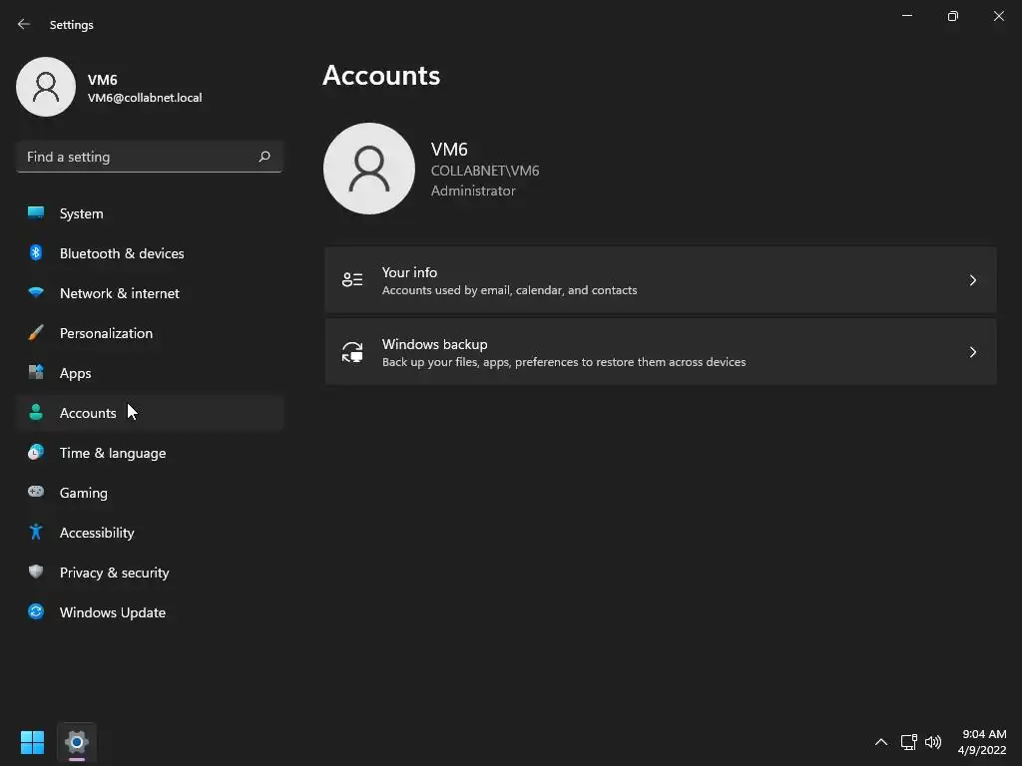The height and width of the screenshot is (766, 1022).
Task: Open the System settings category
Action: pyautogui.click(x=150, y=213)
